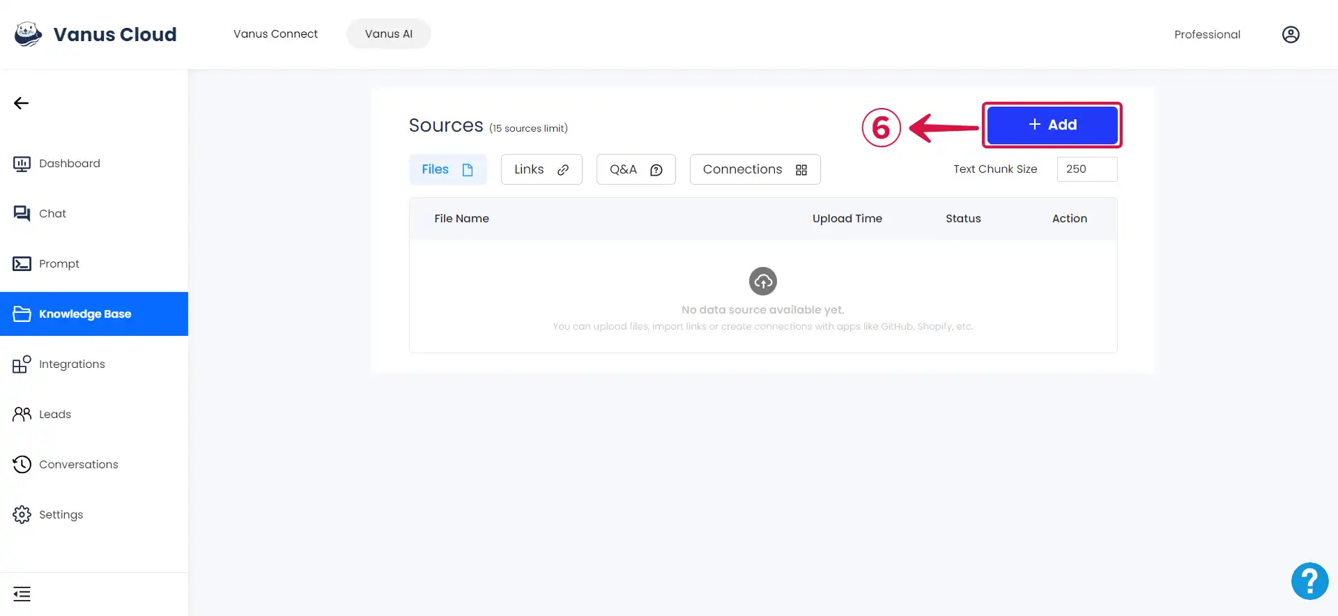Click the Dashboard monitor icon
This screenshot has width=1338, height=616.
tap(22, 164)
